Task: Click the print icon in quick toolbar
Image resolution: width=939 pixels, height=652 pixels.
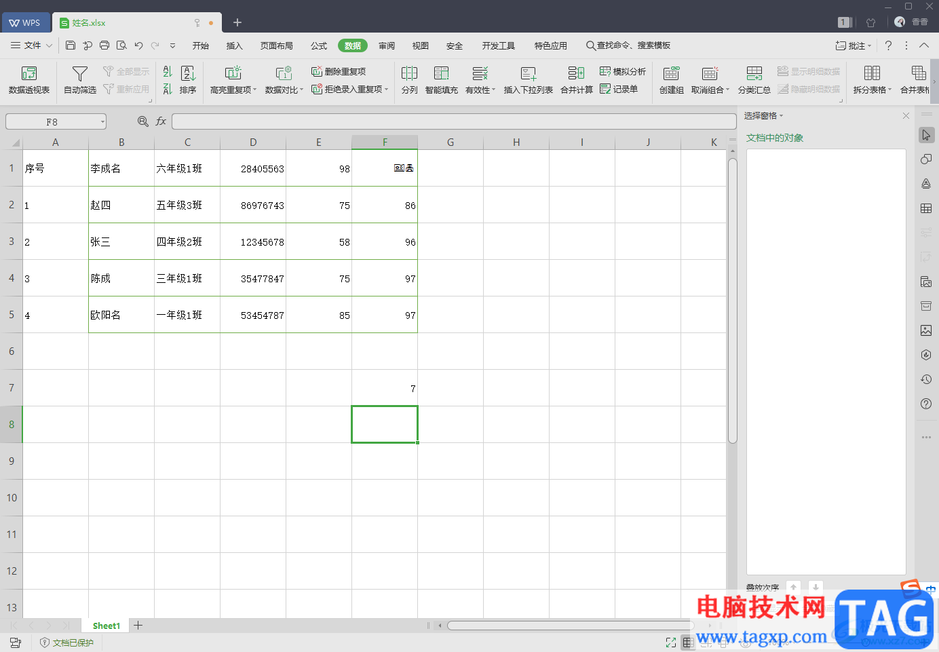Action: pos(104,45)
